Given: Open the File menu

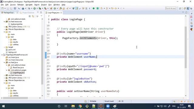Looking at the screenshot, I should [2, 5].
